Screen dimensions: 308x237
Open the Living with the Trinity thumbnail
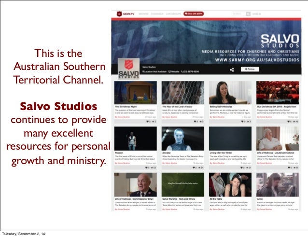click(x=230, y=139)
